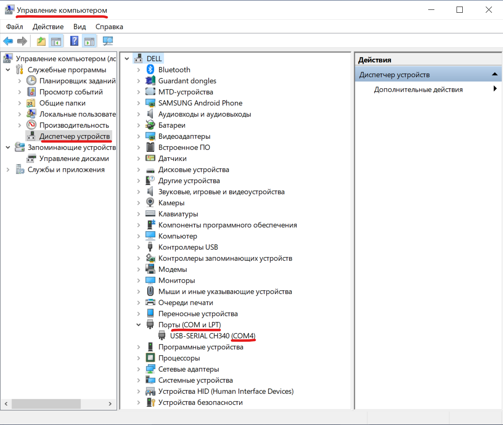The image size is (503, 425).
Task: Select the Bluetooth device category
Action: pos(174,70)
